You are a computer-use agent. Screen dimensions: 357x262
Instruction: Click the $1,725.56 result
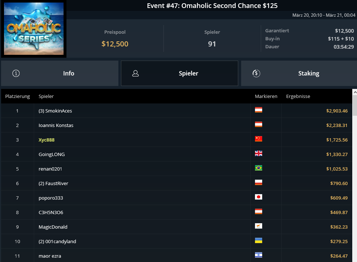[337, 140]
